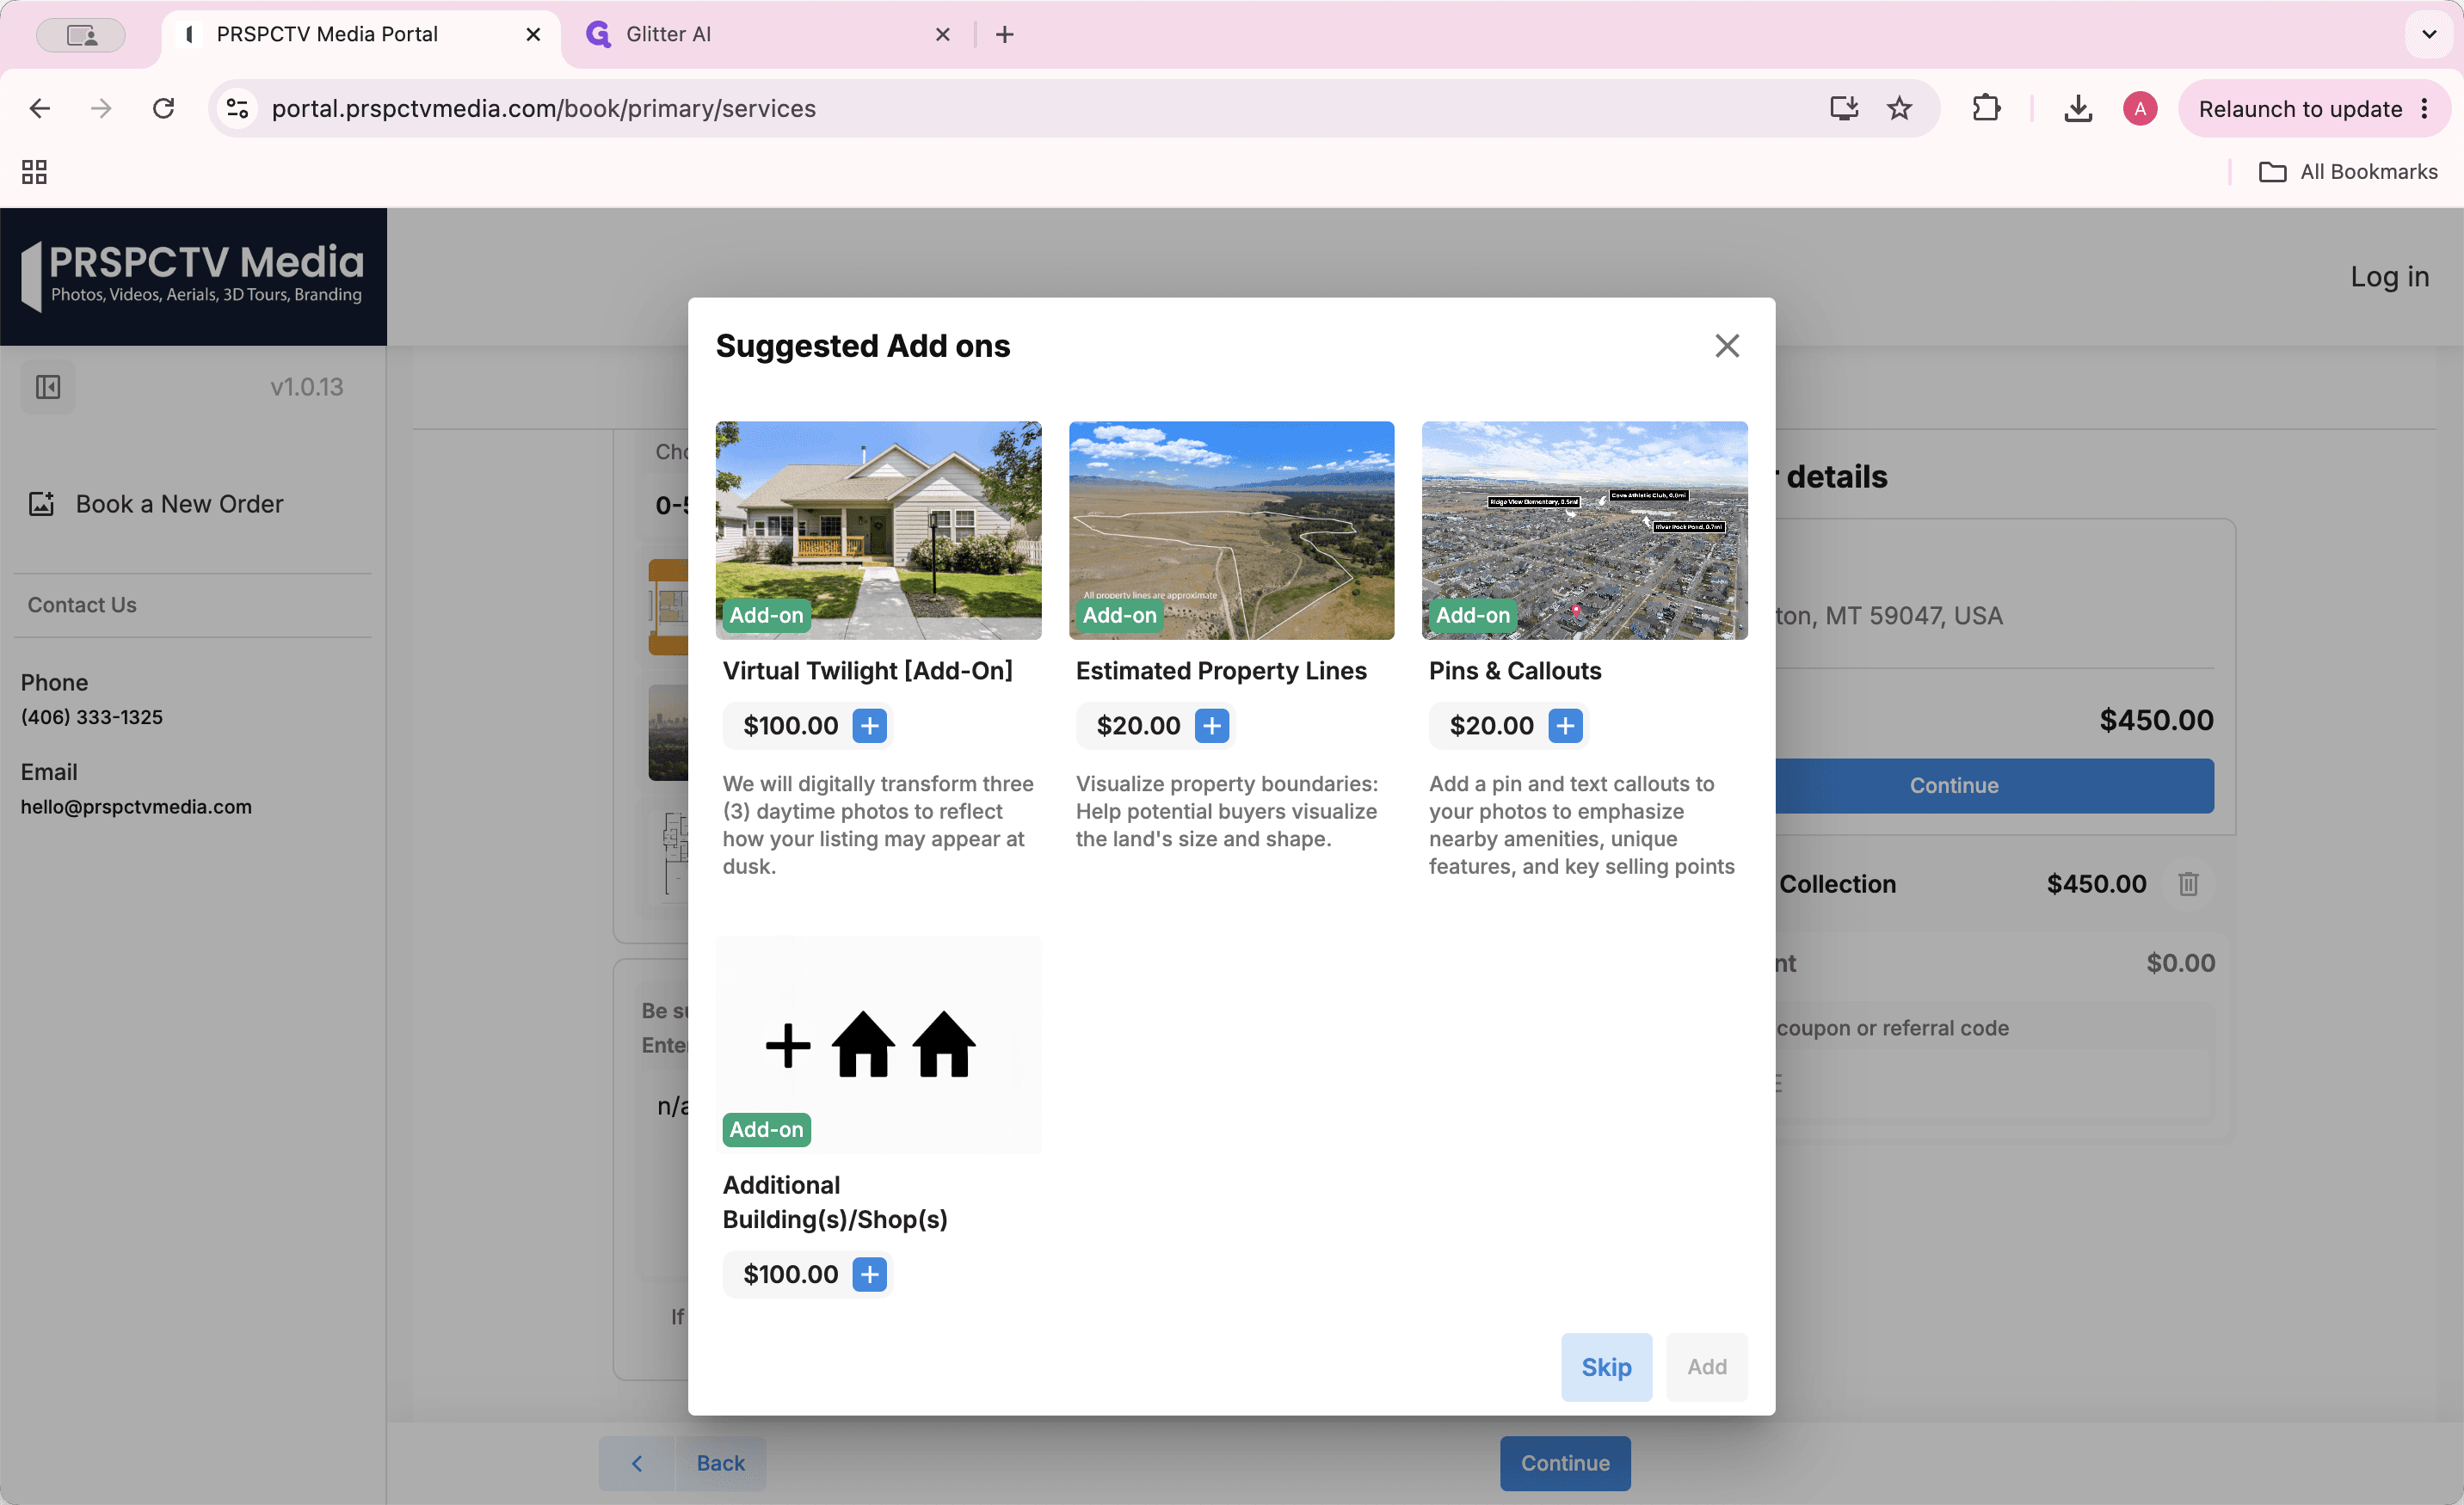Open Estimated Property Lines aerial thumbnail

(x=1231, y=530)
